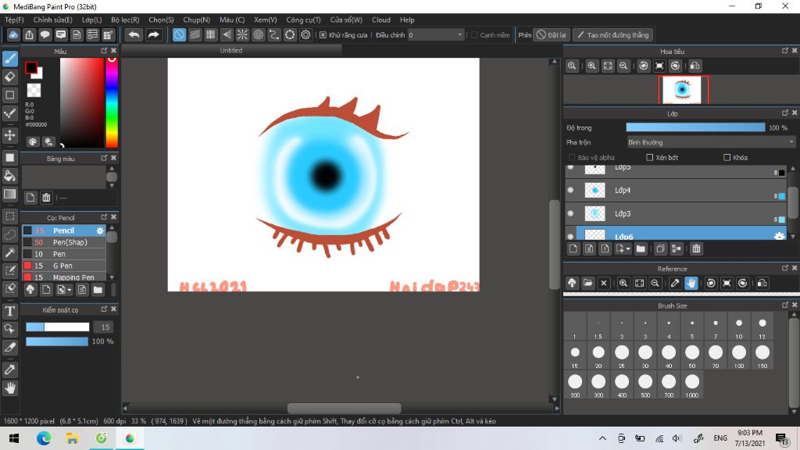Select the Gradient tool
The width and height of the screenshot is (800, 450).
coord(9,195)
